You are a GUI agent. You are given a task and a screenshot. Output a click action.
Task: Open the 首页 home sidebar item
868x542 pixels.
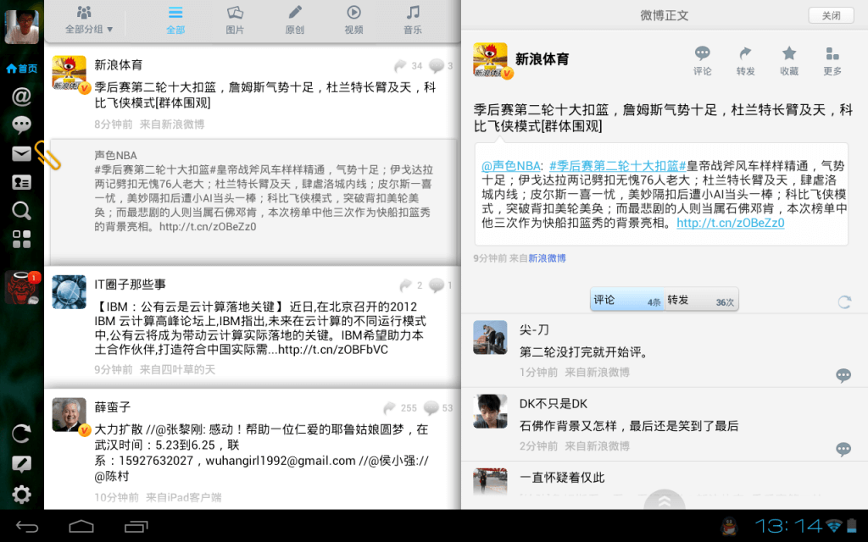(x=21, y=69)
